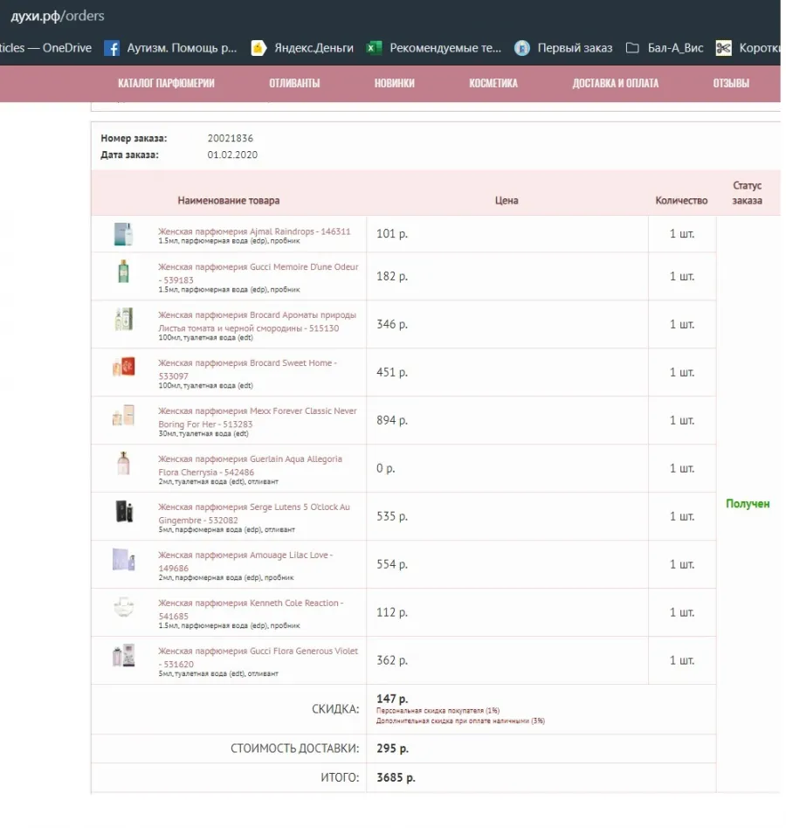Open Serge Lutens 5 O'clock product link
Screen dimensions: 786x828
tap(254, 514)
